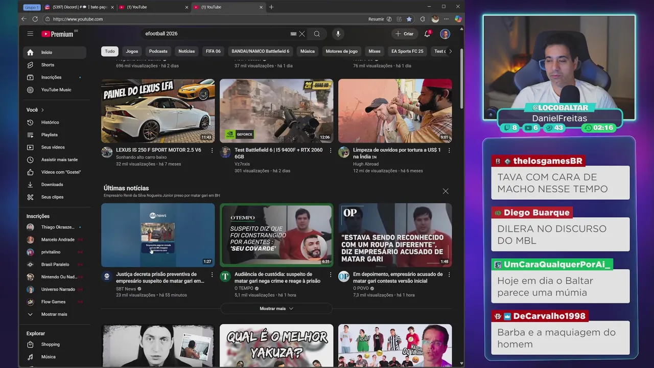This screenshot has height=368, width=654.
Task: Expand subscriptions with Mostrar mais
Action: point(55,314)
